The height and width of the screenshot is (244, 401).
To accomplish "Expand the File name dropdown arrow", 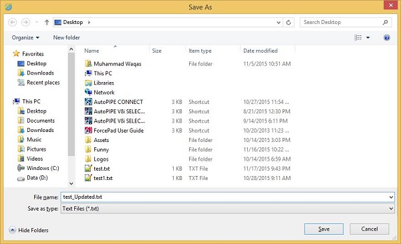I will coord(391,197).
